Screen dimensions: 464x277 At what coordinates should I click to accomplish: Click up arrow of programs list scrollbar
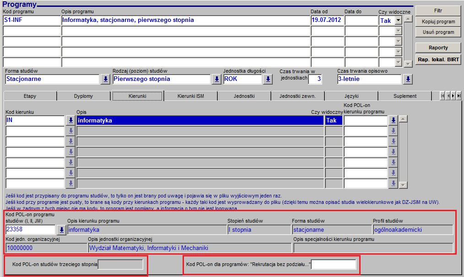coord(408,19)
